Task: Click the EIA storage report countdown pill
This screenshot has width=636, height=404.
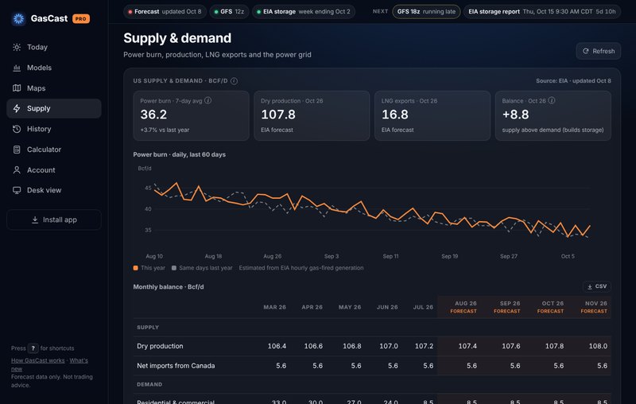Action: (x=542, y=12)
